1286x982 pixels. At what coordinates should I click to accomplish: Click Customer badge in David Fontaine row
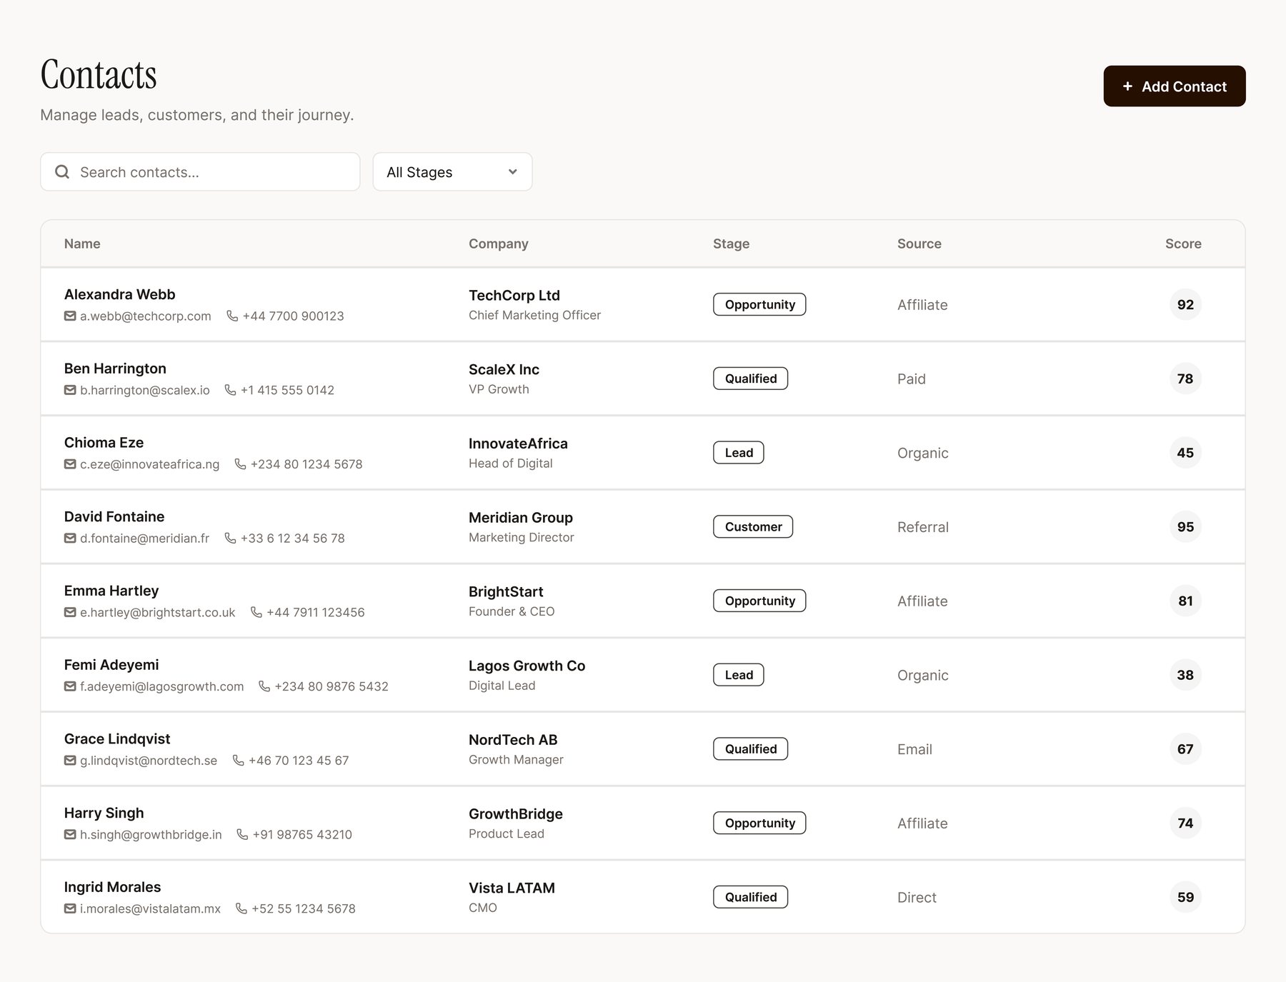click(753, 527)
